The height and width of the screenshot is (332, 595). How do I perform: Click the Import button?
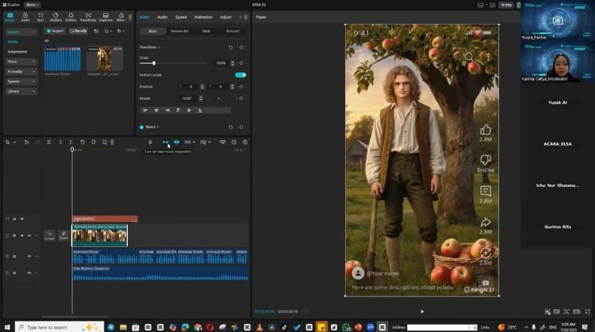click(x=55, y=31)
